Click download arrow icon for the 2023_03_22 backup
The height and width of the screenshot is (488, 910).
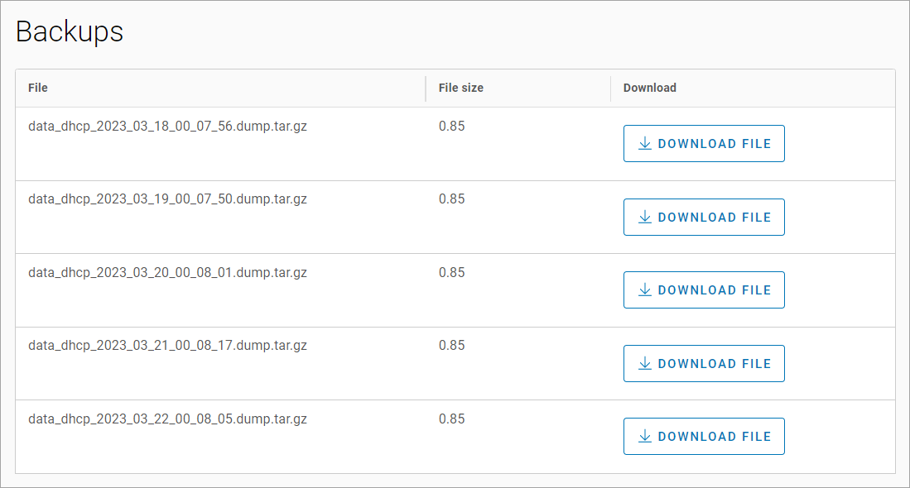click(645, 437)
